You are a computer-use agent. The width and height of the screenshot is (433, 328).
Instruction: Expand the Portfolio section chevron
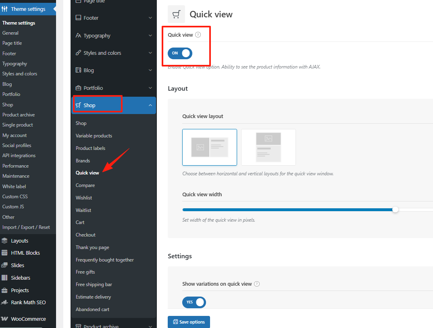[150, 88]
